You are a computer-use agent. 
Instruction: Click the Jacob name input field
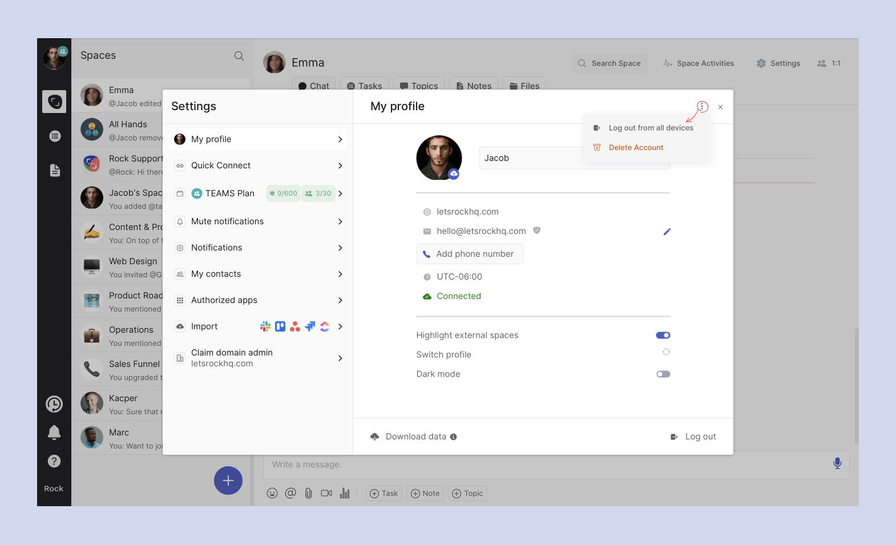(531, 158)
